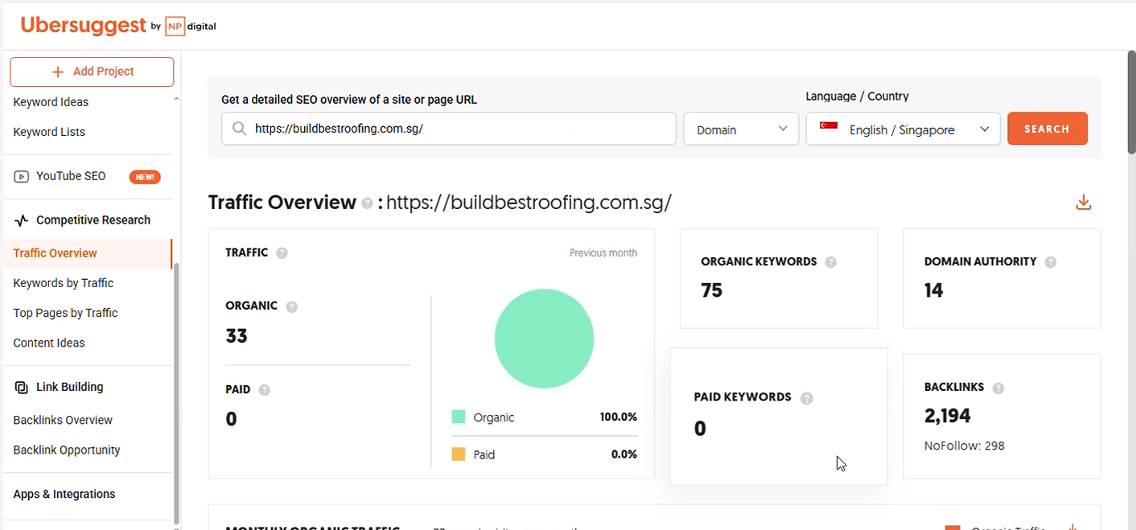This screenshot has width=1136, height=530.
Task: Click the yellow Paid legend swatch
Action: [459, 454]
